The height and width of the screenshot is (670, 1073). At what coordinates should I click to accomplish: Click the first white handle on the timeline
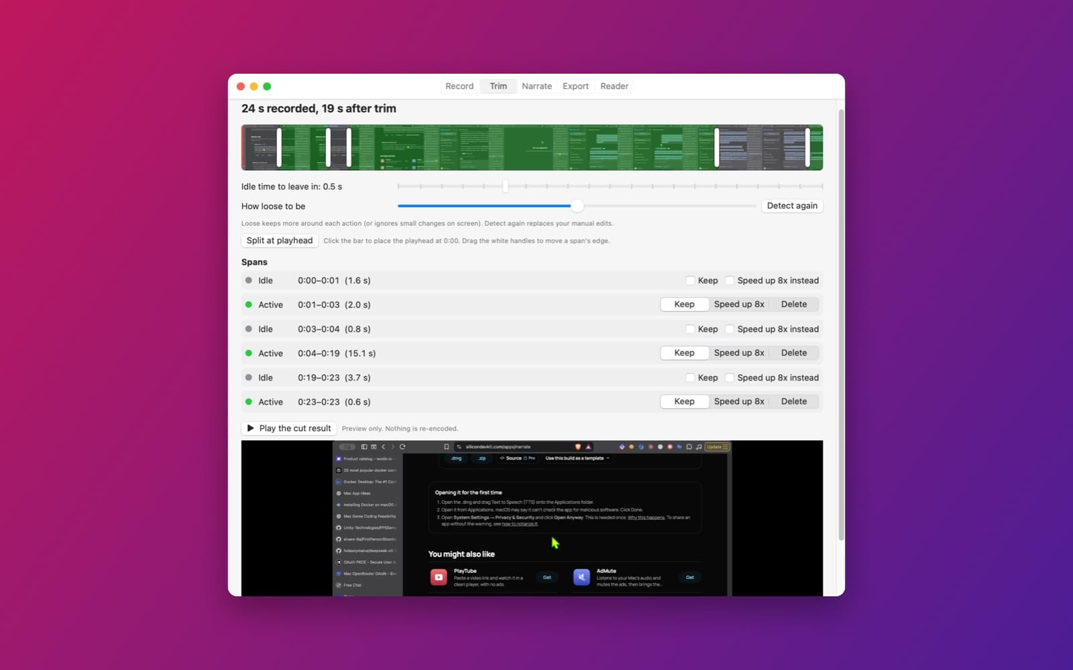(x=279, y=147)
